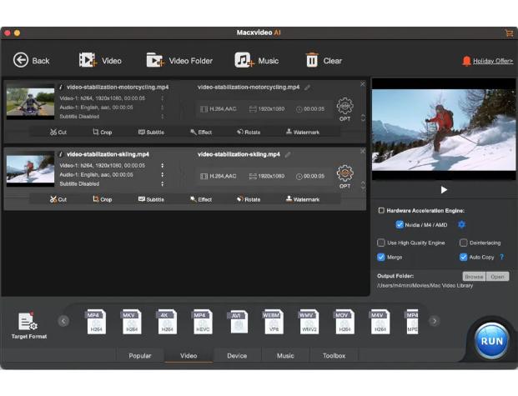The width and height of the screenshot is (518, 396).
Task: Open the Video Folder import icon
Action: pyautogui.click(x=155, y=60)
